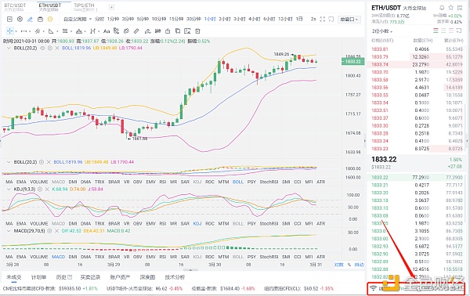Select the 4小时 timeframe
The height and width of the screenshot is (296, 470).
(x=255, y=19)
